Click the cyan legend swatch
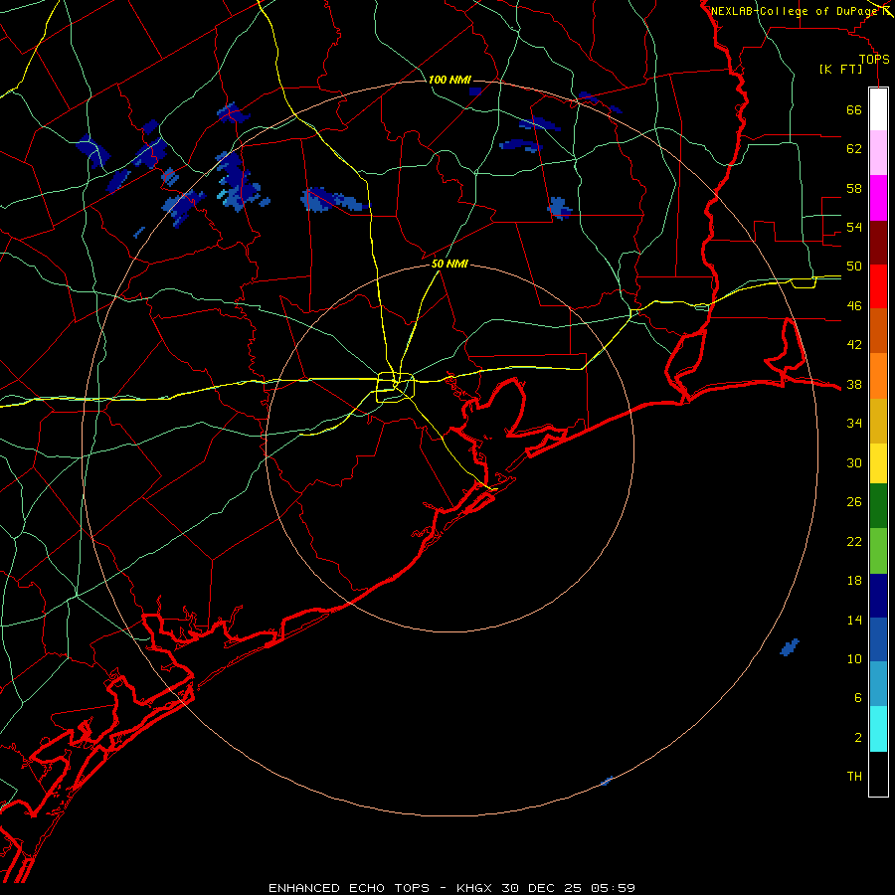895x895 pixels. click(x=878, y=729)
